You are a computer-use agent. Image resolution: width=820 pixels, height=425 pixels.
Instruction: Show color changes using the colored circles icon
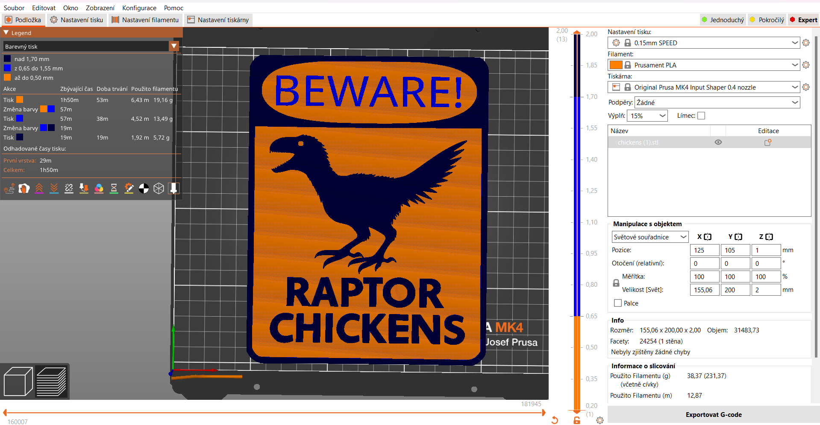tap(99, 188)
